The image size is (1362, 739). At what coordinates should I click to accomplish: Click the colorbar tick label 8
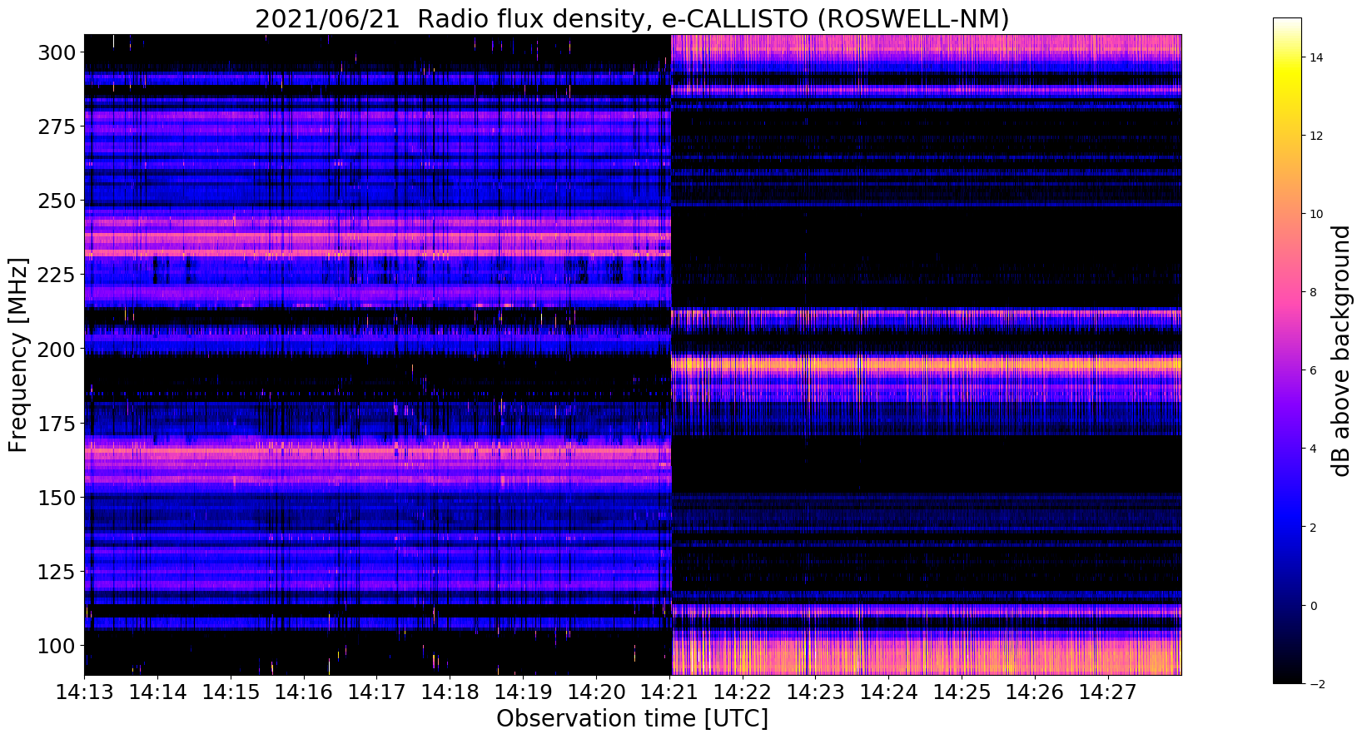[1313, 292]
